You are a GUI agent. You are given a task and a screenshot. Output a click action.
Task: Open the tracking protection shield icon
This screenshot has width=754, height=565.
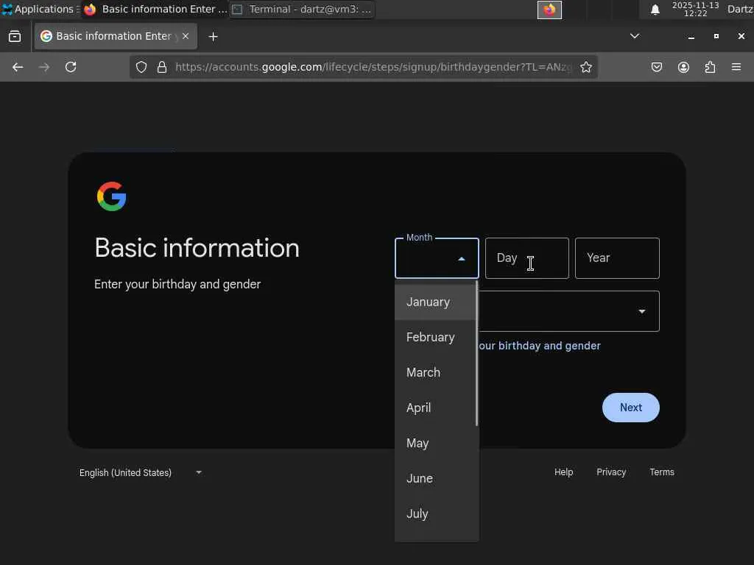click(x=141, y=67)
